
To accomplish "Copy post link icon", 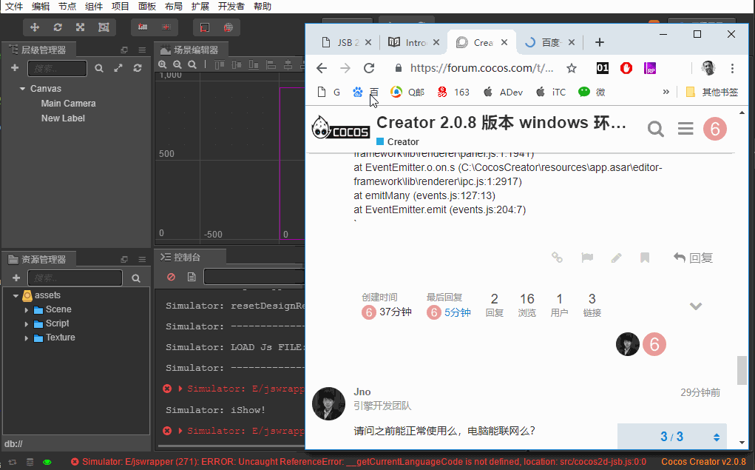I will 557,258.
